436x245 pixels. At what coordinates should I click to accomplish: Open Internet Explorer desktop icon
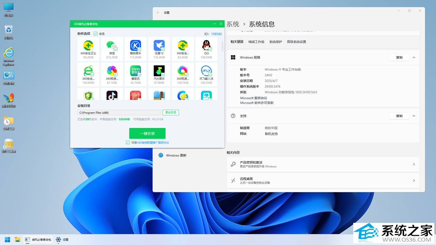pos(9,56)
